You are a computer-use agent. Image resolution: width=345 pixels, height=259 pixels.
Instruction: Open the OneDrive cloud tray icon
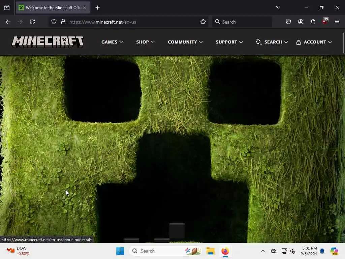[x=274, y=251]
